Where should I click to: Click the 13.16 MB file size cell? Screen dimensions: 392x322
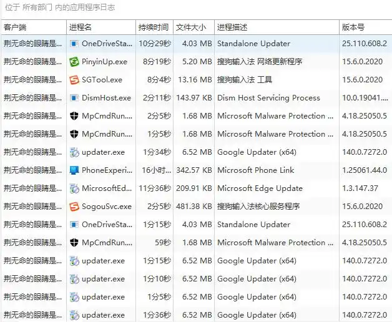195,80
